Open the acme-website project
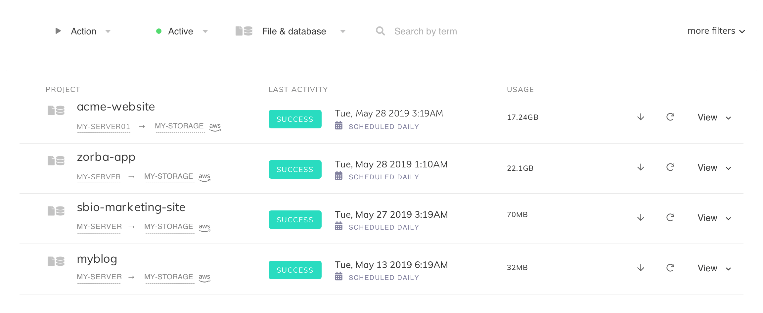Image resolution: width=763 pixels, height=313 pixels. (x=116, y=107)
